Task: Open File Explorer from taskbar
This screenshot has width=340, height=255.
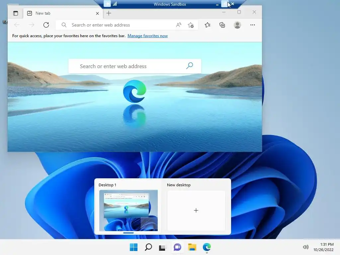Action: click(192, 247)
